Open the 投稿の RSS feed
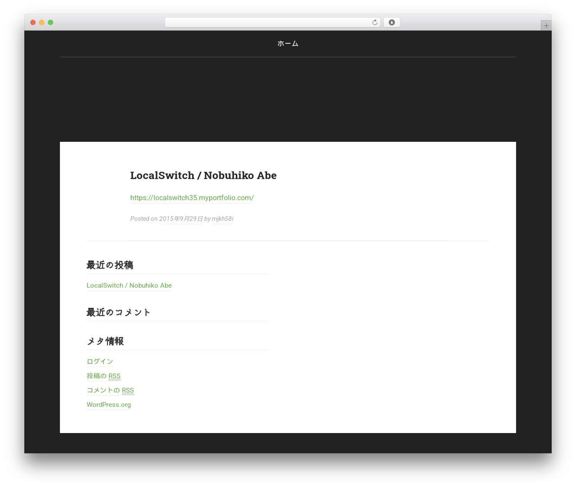576x488 pixels. (103, 376)
